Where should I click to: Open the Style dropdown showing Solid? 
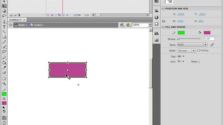click(192, 45)
